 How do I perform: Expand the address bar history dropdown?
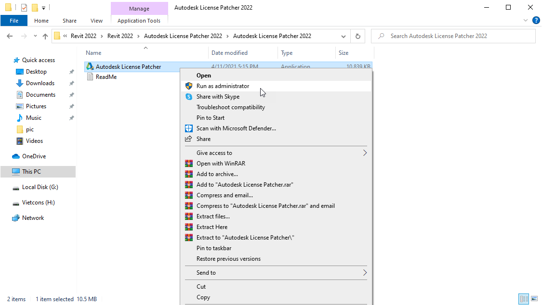click(343, 36)
